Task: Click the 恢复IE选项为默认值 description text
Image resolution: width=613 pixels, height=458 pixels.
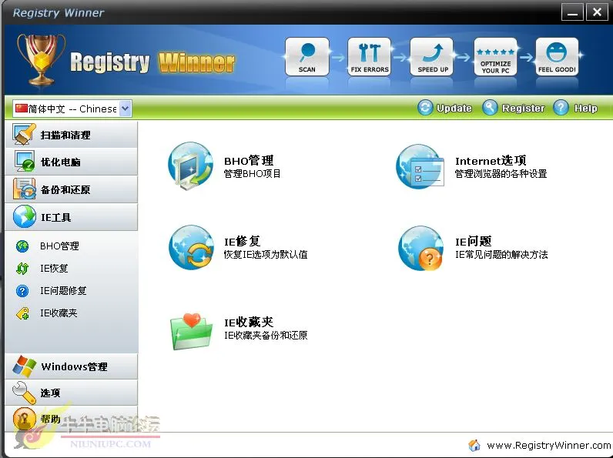Action: (x=266, y=254)
